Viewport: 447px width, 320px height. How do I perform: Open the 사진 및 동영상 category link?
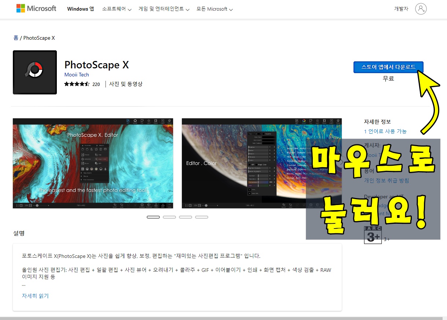(126, 84)
